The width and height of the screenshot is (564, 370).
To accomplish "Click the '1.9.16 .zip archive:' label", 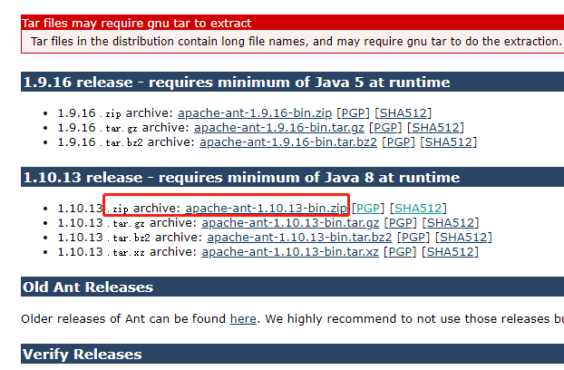I will point(116,113).
